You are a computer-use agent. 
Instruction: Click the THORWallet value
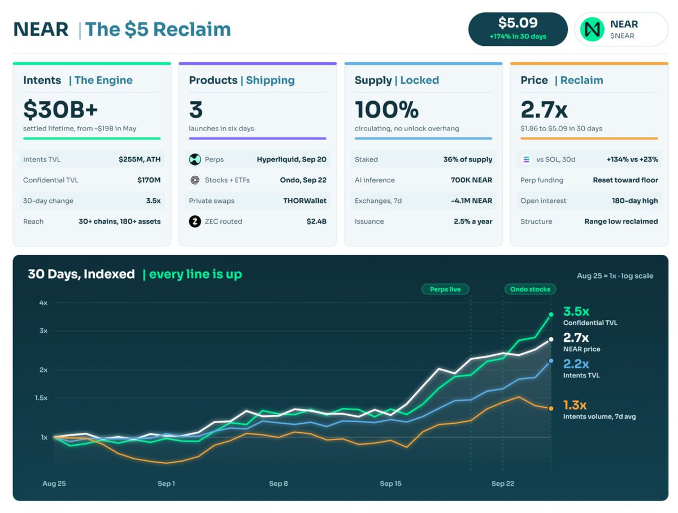[x=304, y=201]
